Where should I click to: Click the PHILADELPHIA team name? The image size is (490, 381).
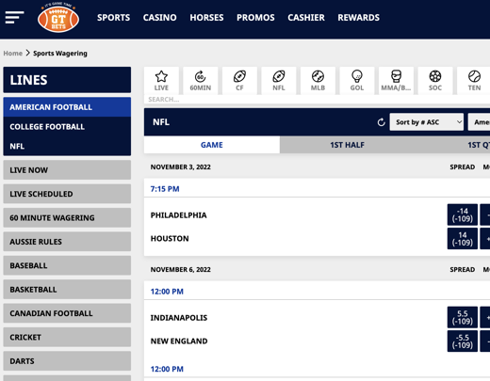tap(178, 215)
